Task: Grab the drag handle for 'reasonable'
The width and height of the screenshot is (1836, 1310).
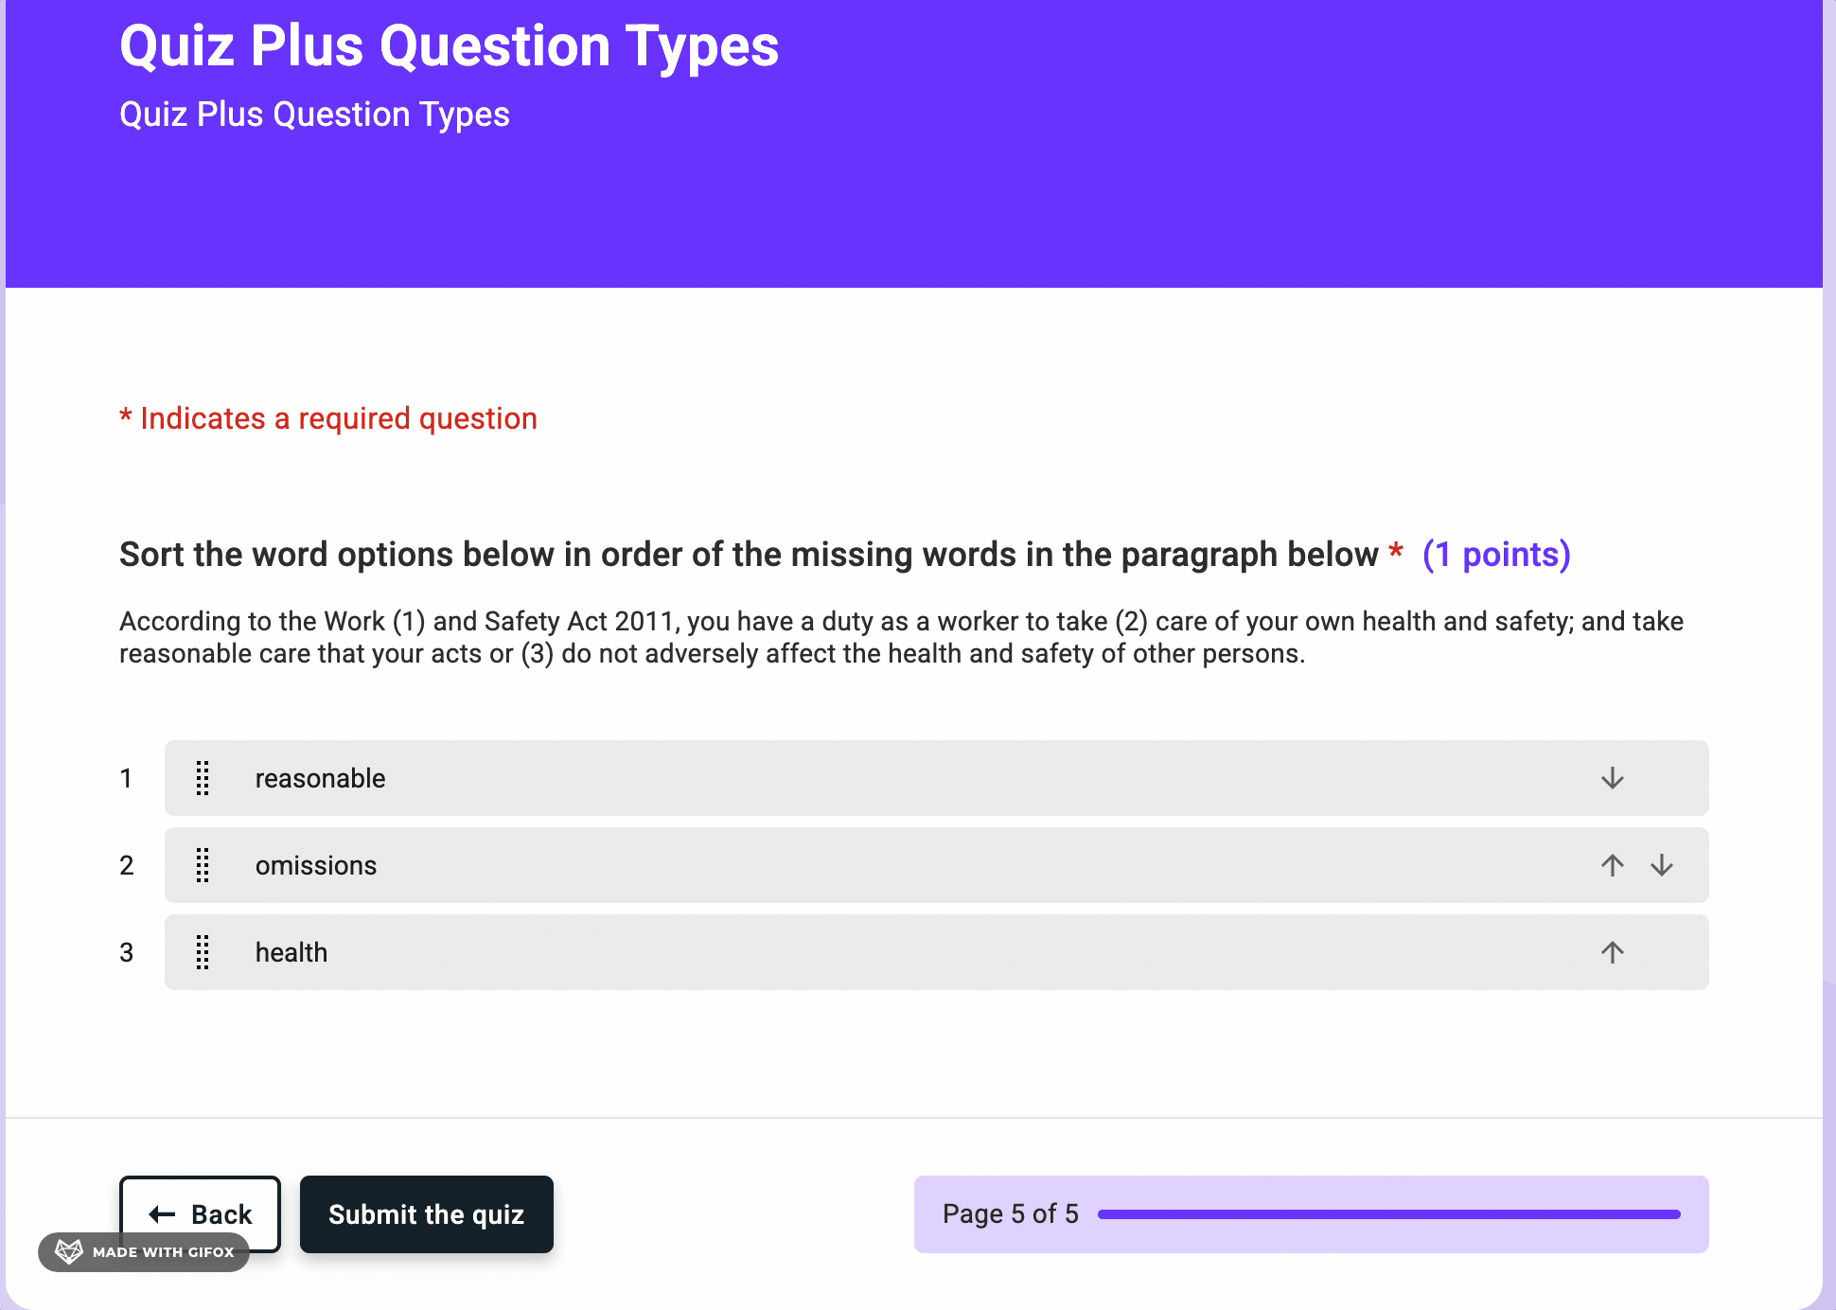Action: coord(203,778)
